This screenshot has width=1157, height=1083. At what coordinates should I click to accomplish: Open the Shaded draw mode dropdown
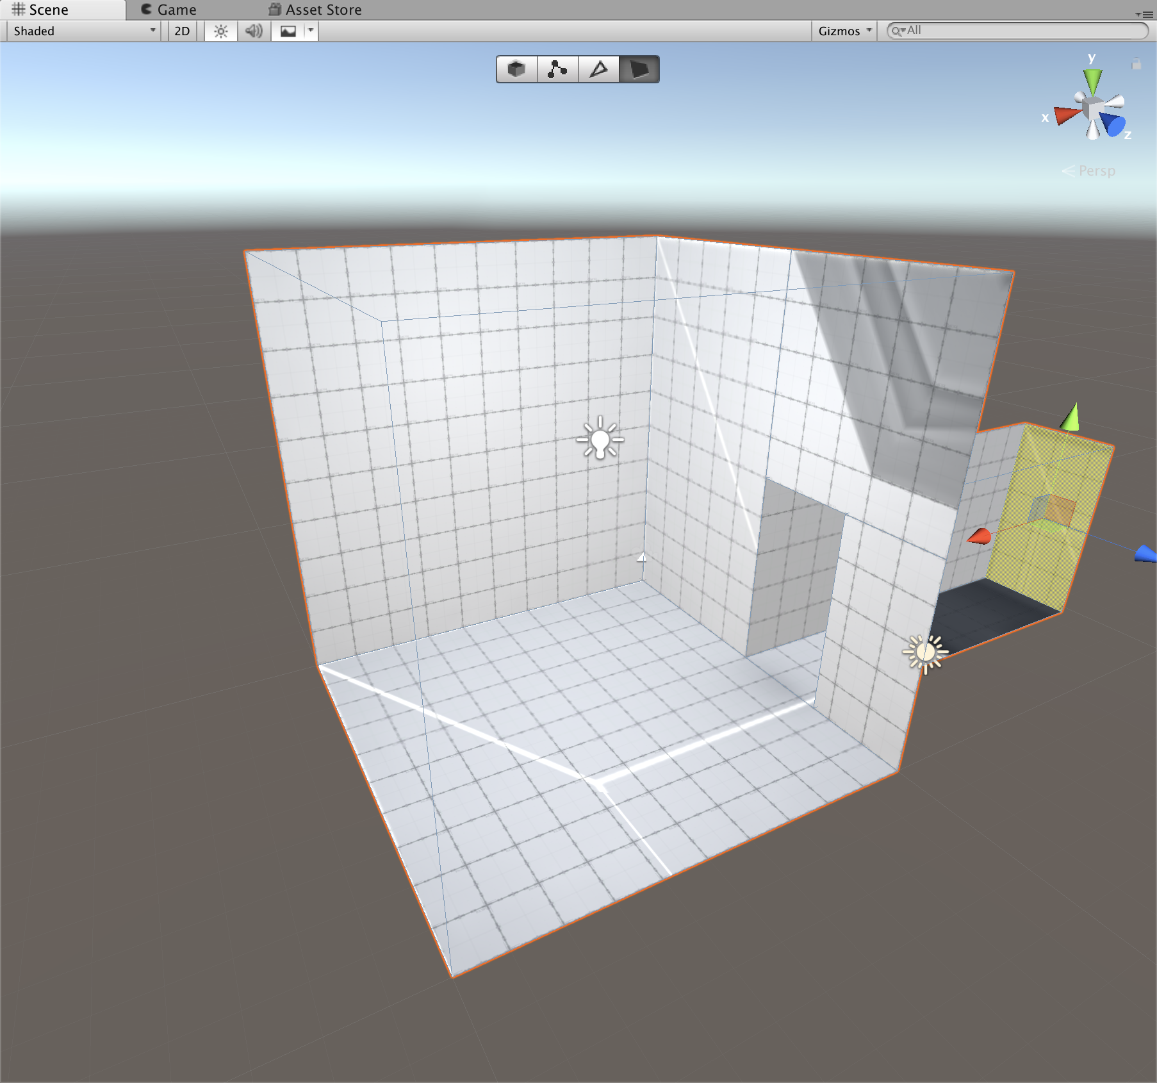click(83, 31)
